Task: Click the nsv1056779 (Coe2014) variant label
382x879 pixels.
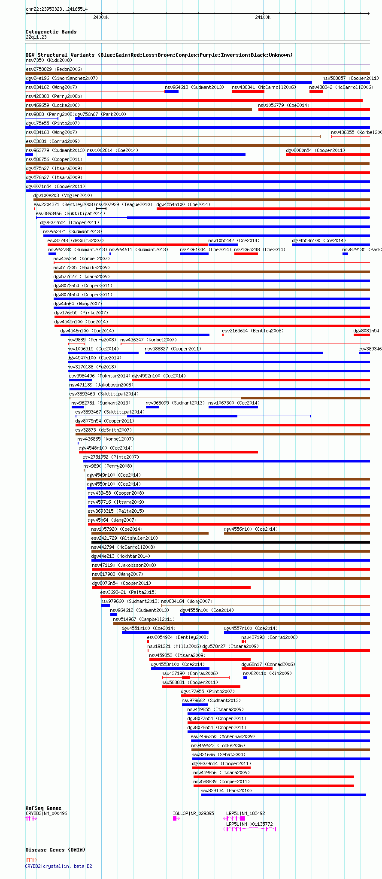Action: (284, 105)
